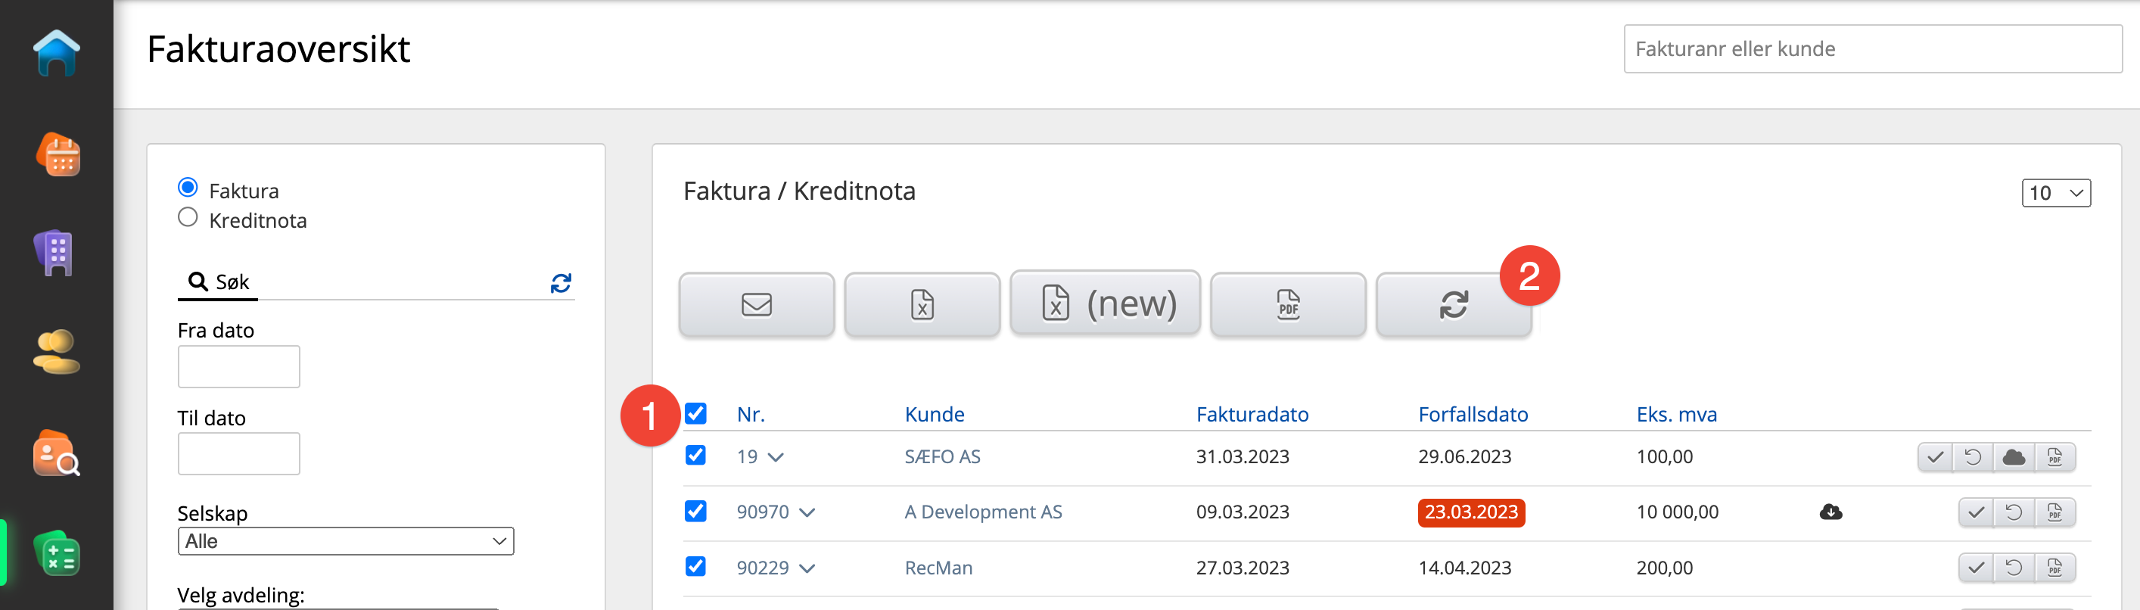Open the Selskap dropdown showing Alle
Image resolution: width=2140 pixels, height=610 pixels.
click(x=346, y=541)
